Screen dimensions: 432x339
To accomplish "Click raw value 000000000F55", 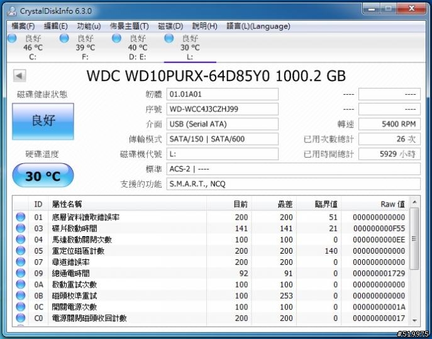I will tap(379, 229).
